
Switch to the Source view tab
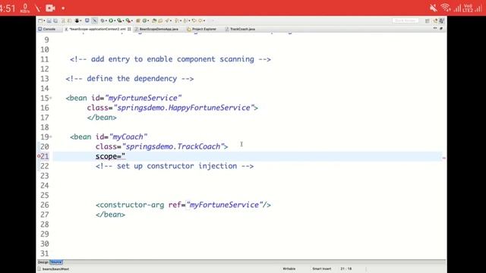[56, 262]
